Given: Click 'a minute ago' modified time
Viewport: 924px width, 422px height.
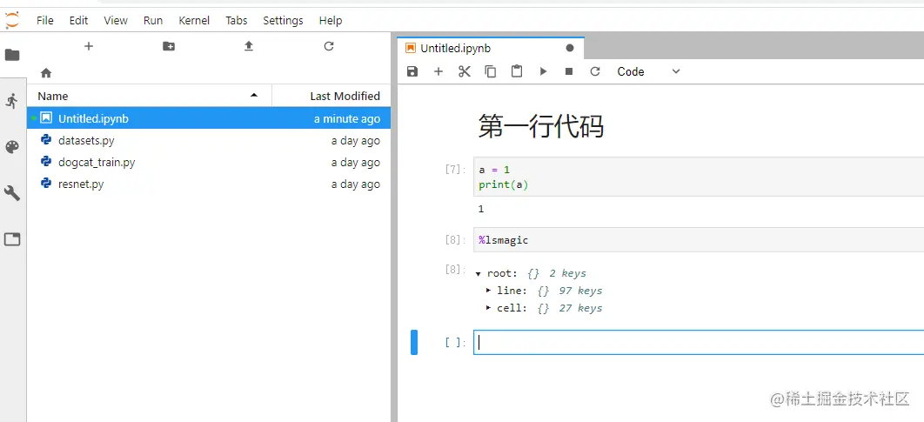Looking at the screenshot, I should pyautogui.click(x=346, y=118).
